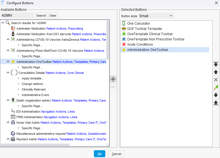The image size is (220, 158).
Task: Select Specific Page... under Administration OneToolbar
Action: 32,67
